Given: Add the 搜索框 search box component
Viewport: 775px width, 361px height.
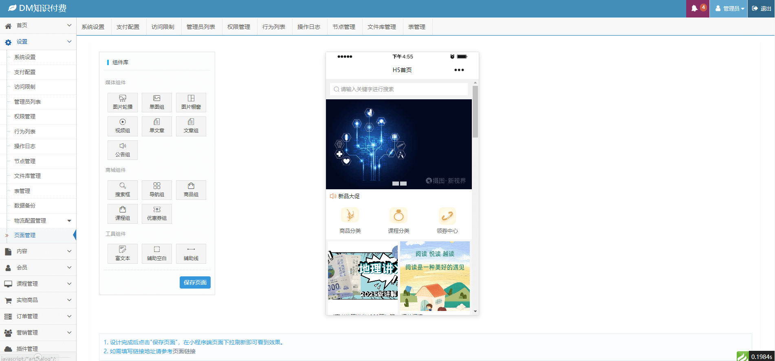Looking at the screenshot, I should [122, 190].
